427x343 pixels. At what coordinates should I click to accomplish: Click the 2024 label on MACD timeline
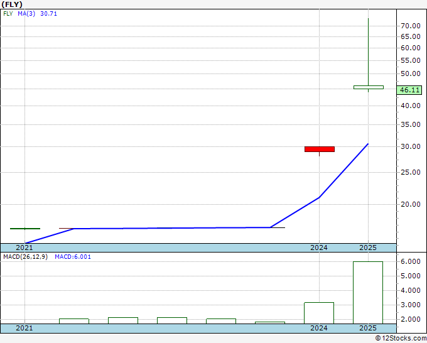tap(319, 328)
